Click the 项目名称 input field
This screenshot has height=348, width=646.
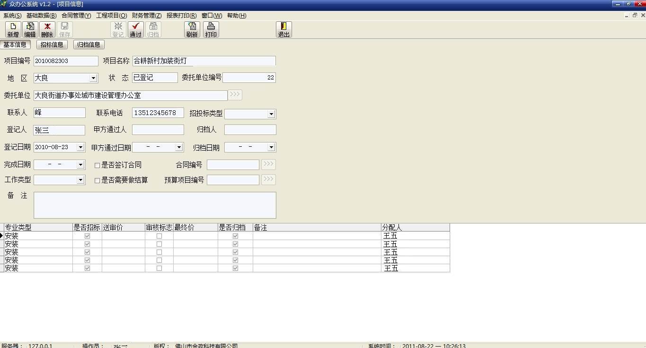[204, 61]
